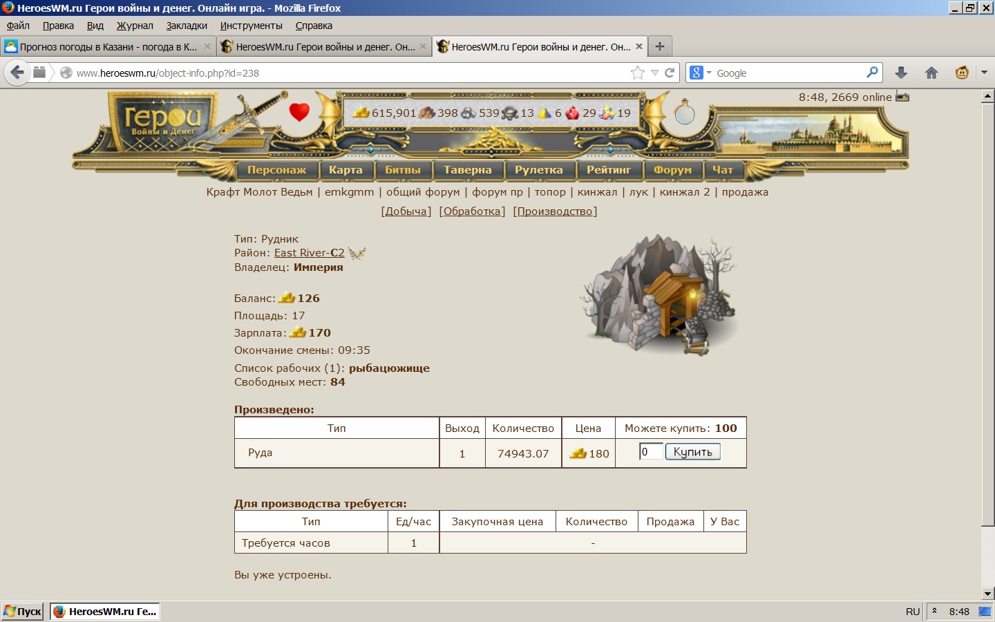Open the Windows Пуск start button

point(23,611)
